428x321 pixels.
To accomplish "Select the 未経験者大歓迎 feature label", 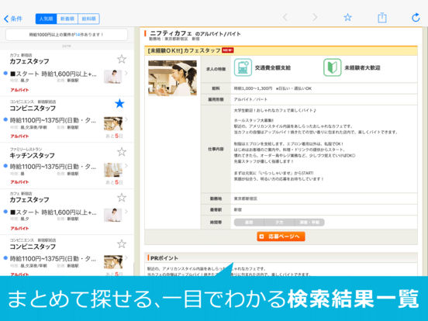I will [362, 67].
